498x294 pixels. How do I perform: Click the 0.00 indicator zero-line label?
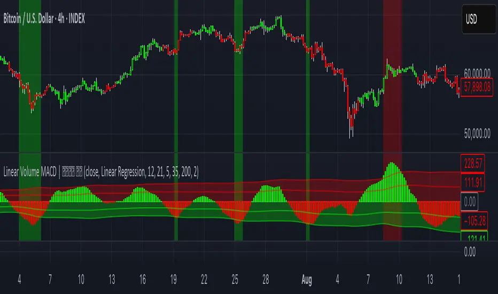coord(470,202)
